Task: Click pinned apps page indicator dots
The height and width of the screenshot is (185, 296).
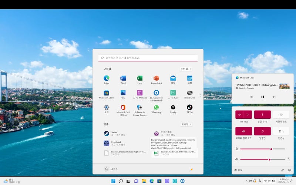Action: click(x=201, y=95)
